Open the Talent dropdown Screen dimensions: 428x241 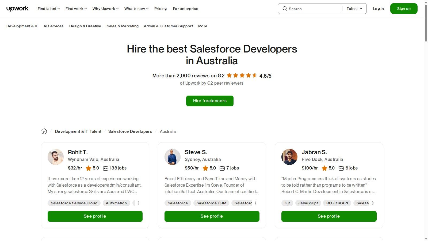(354, 9)
